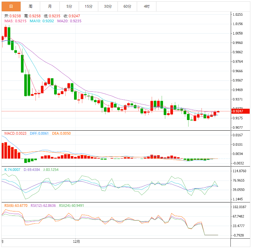Click the 76.9655 KDJ axis label
253x249 pixels.
239,180
